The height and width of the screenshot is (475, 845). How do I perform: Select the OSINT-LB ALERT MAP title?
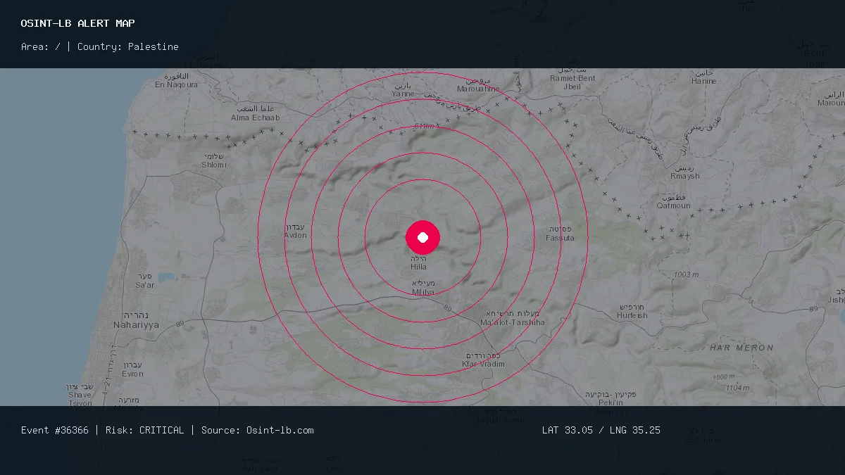click(x=78, y=23)
